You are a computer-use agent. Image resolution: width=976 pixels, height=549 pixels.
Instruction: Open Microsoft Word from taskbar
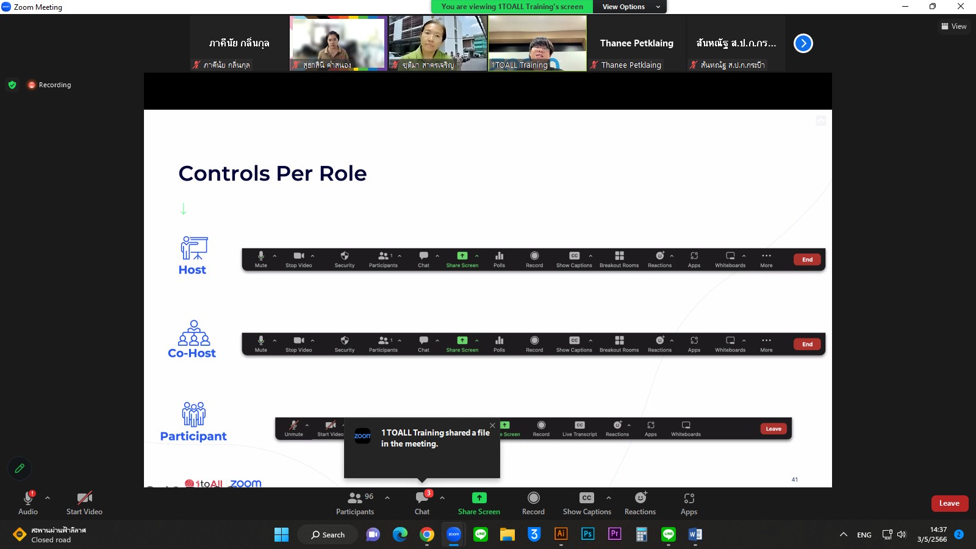(x=695, y=534)
